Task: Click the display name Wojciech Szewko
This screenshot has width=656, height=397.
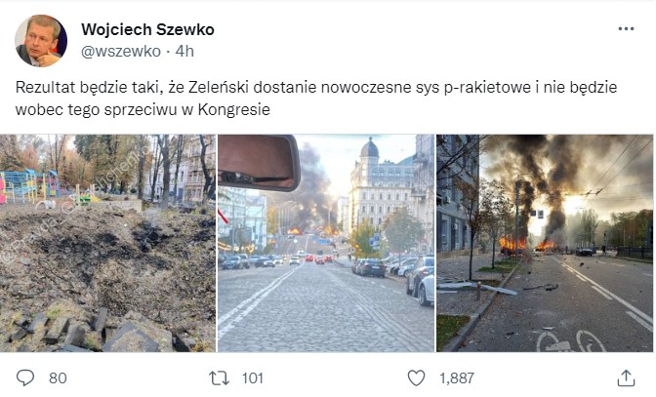Action: (147, 29)
